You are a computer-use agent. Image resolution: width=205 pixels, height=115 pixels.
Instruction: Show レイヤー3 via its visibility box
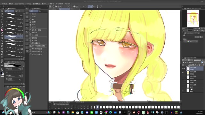point(183,77)
